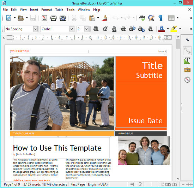
Task: Click First Page style in status bar
Action: coord(78,184)
